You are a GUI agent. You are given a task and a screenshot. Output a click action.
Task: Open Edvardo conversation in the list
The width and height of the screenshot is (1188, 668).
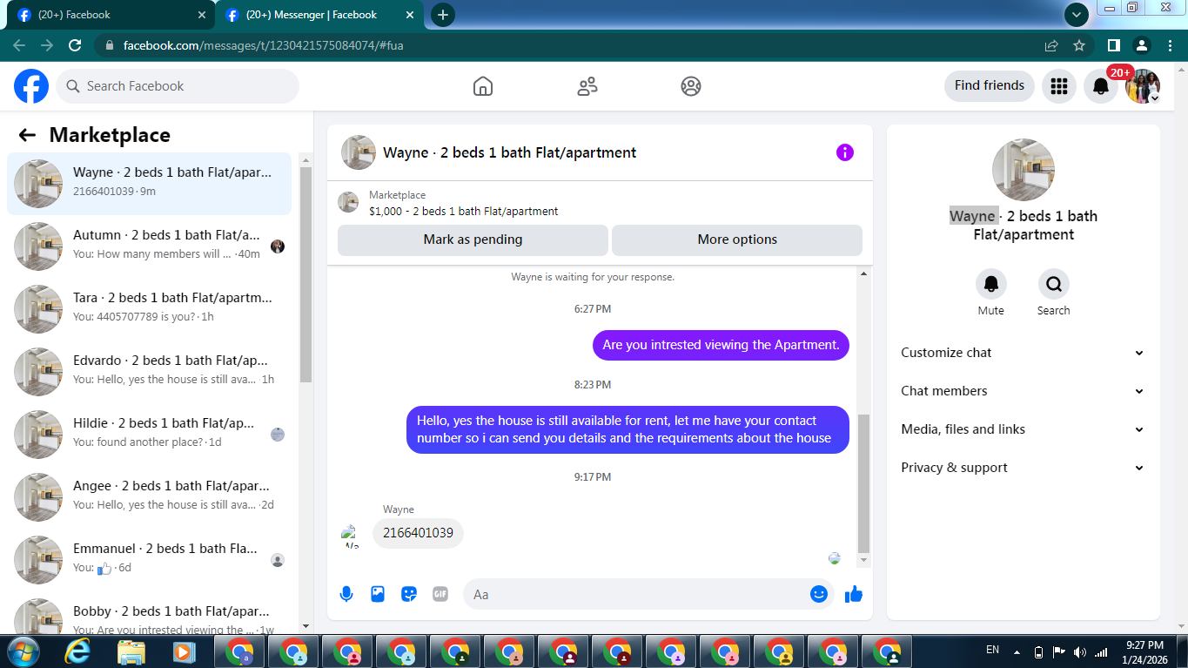tap(149, 372)
